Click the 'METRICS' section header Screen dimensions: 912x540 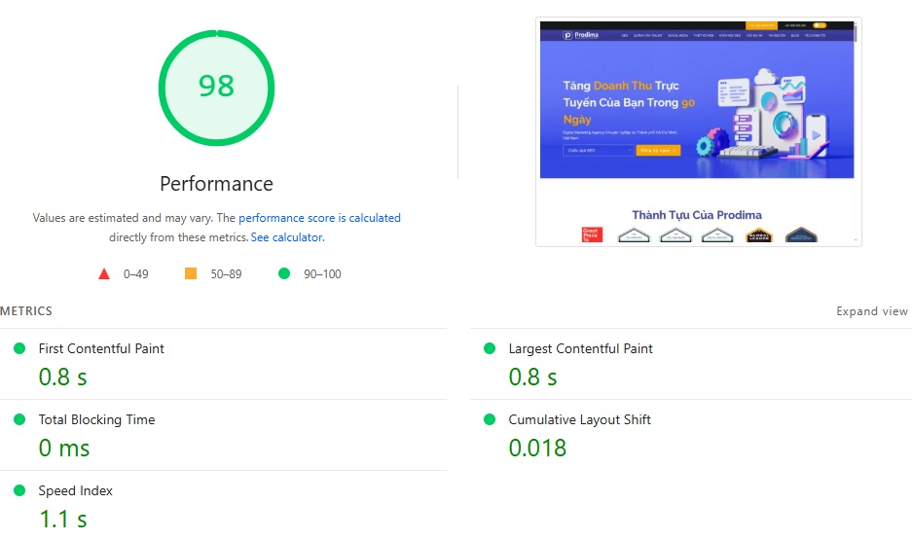point(26,311)
